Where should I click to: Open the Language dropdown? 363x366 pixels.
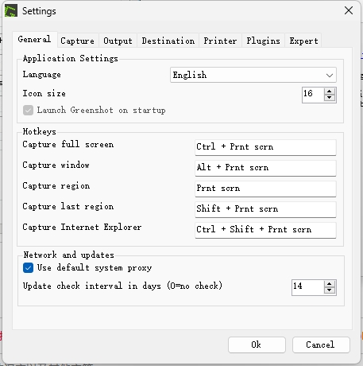[253, 75]
